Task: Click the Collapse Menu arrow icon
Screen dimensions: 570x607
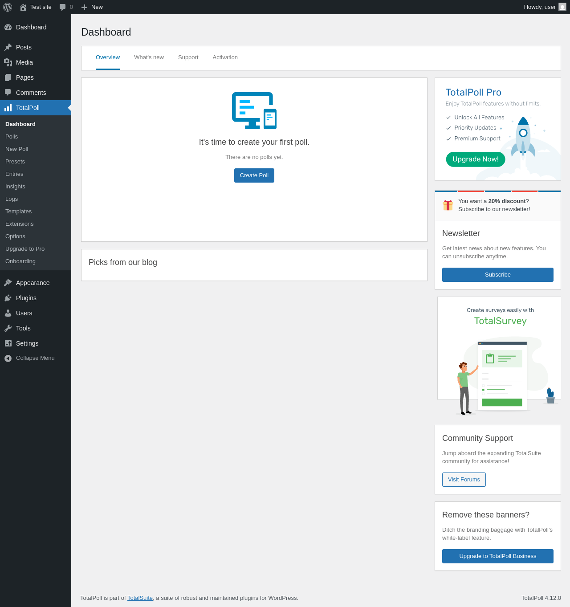Action: point(8,358)
